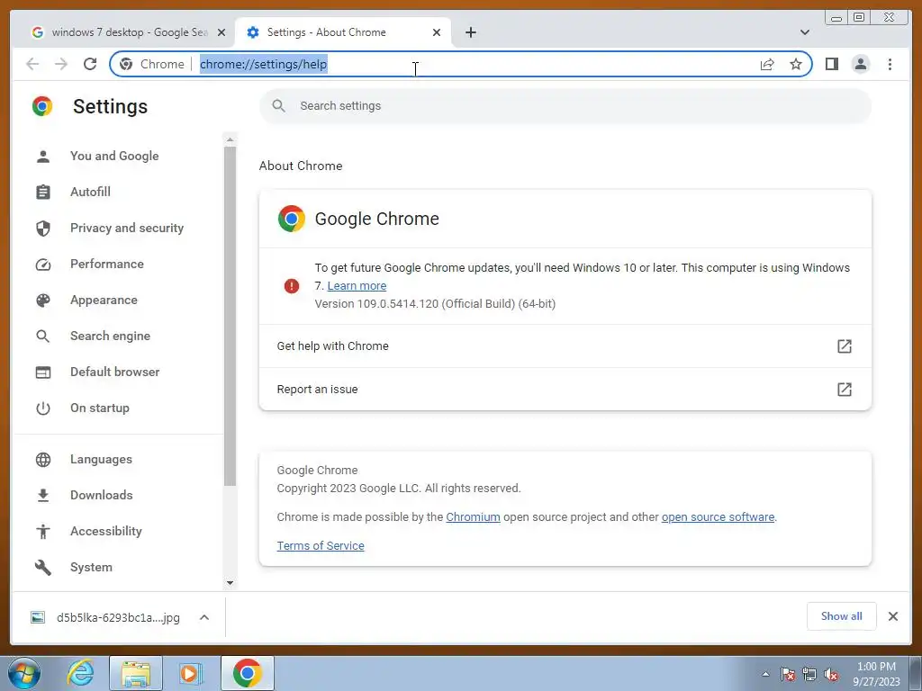The width and height of the screenshot is (922, 691).
Task: Open the open source software link
Action: [718, 517]
